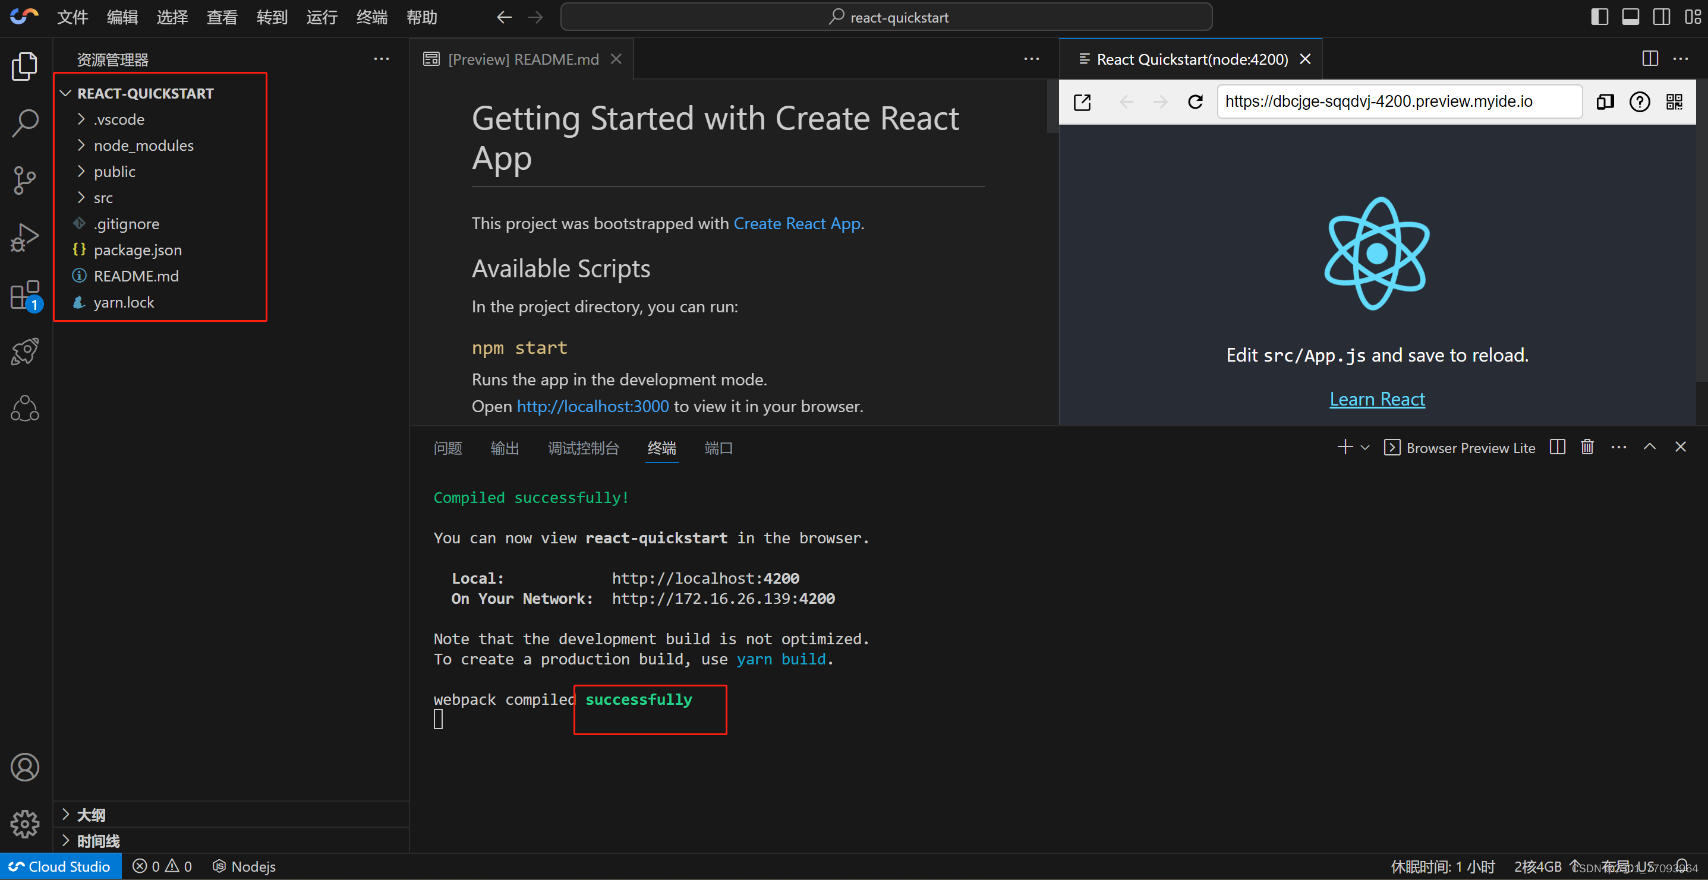The height and width of the screenshot is (880, 1708).
Task: Open the Extensions view with badge
Action: coord(24,296)
